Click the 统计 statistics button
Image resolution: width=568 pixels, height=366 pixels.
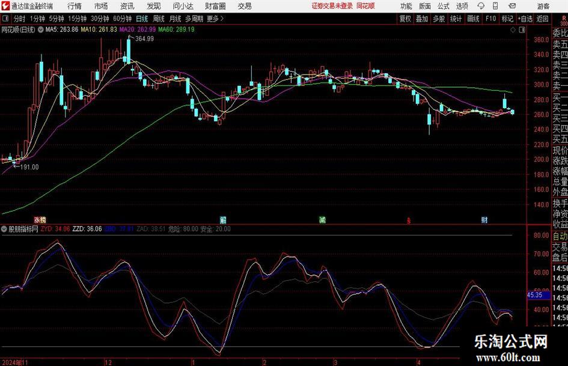tap(456, 19)
